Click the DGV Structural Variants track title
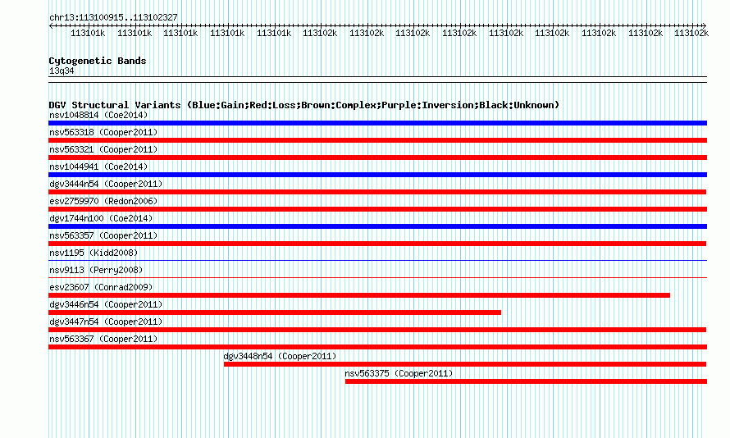Image resolution: width=730 pixels, height=438 pixels. [303, 105]
